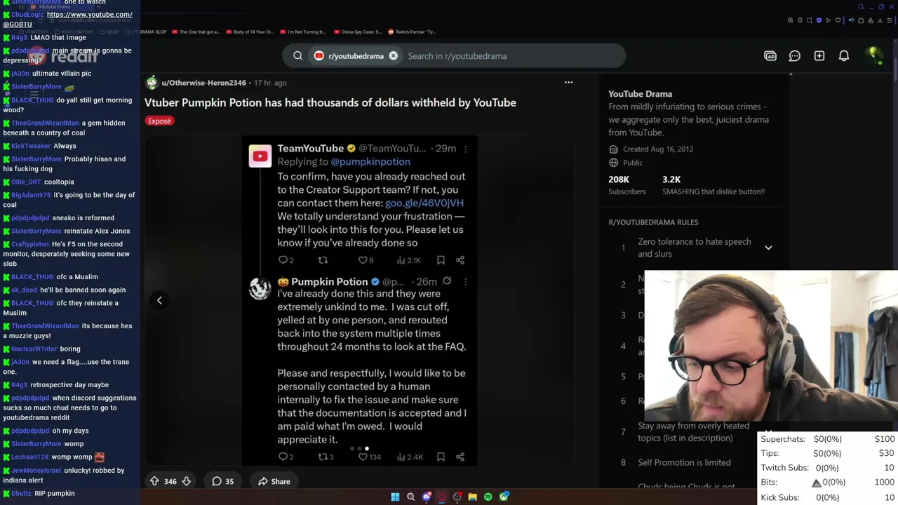The height and width of the screenshot is (505, 898).
Task: Open Spotify from the taskbar
Action: [x=488, y=497]
